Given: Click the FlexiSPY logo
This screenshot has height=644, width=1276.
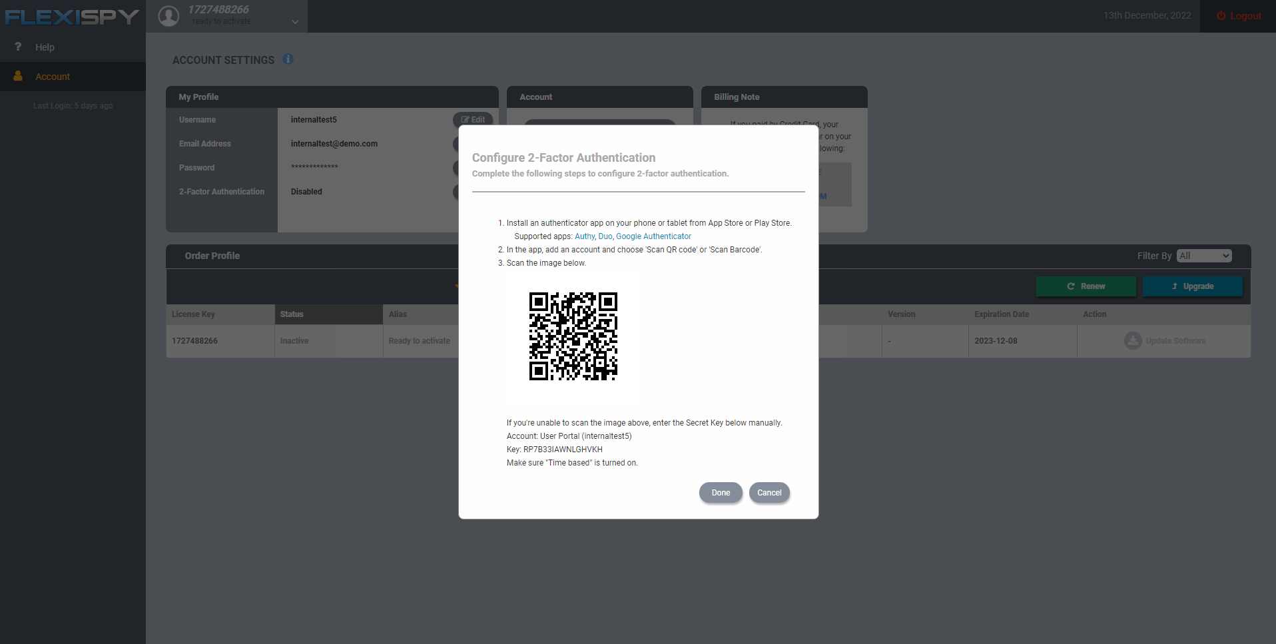Looking at the screenshot, I should coord(72,17).
